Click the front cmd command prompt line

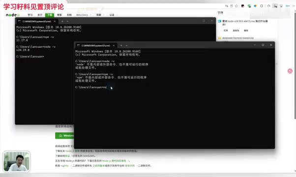tap(91, 87)
